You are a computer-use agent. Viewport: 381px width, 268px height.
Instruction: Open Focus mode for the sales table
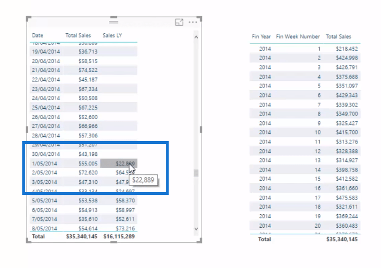point(179,22)
